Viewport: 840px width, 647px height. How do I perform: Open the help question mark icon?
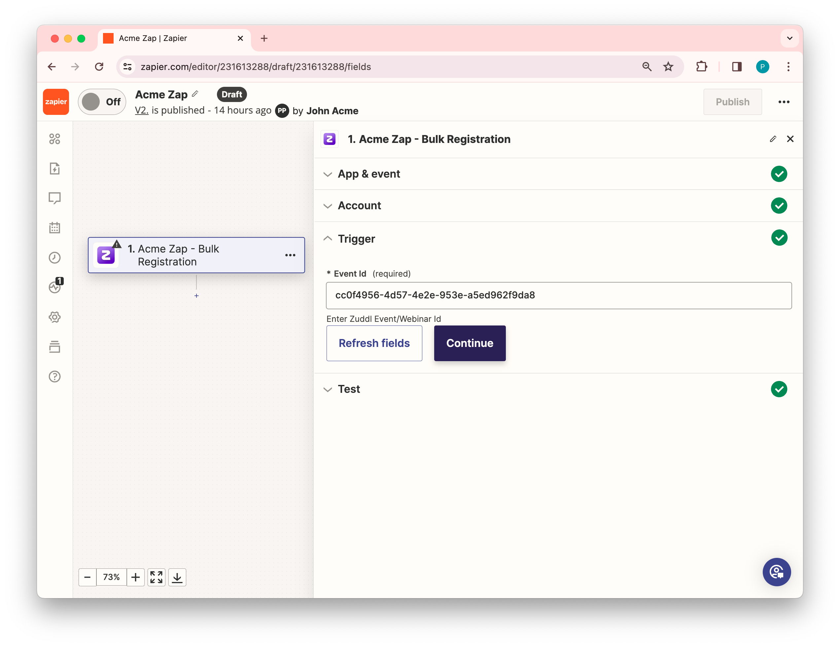pyautogui.click(x=54, y=376)
